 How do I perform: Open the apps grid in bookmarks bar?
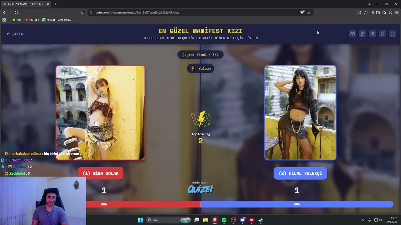pyautogui.click(x=4, y=20)
